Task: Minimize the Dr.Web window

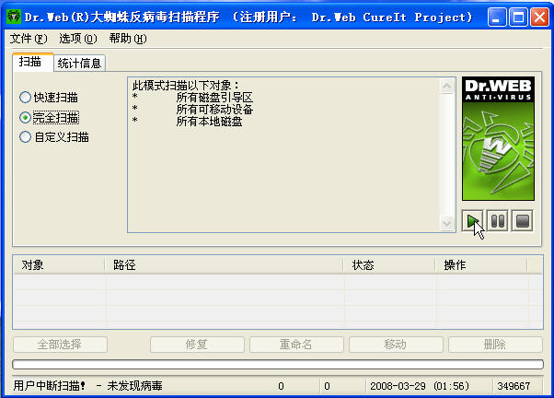Action: click(x=496, y=17)
